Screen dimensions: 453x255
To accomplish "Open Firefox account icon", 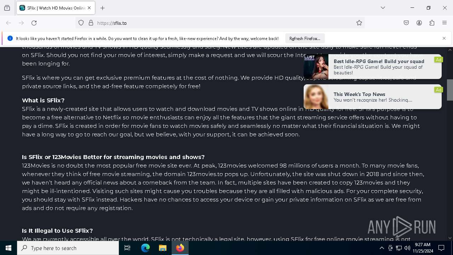I will click(x=419, y=23).
